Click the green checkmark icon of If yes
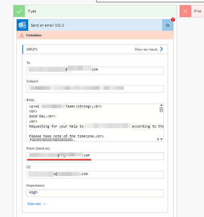The image size is (204, 217). tap(19, 11)
